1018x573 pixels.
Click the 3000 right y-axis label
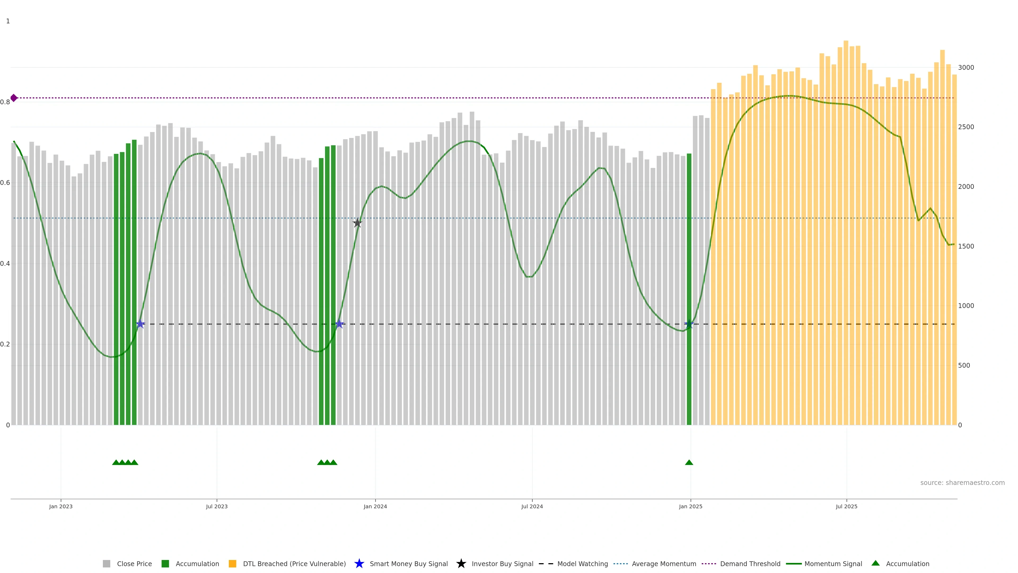pyautogui.click(x=966, y=68)
